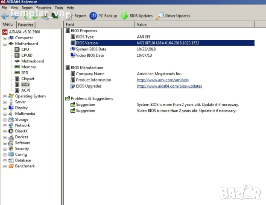Switch to the Favorites tab
Image resolution: width=266 pixels, height=205 pixels.
[26, 25]
